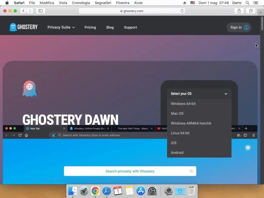The width and height of the screenshot is (264, 198).
Task: Open the Apple menu
Action: point(7,3)
